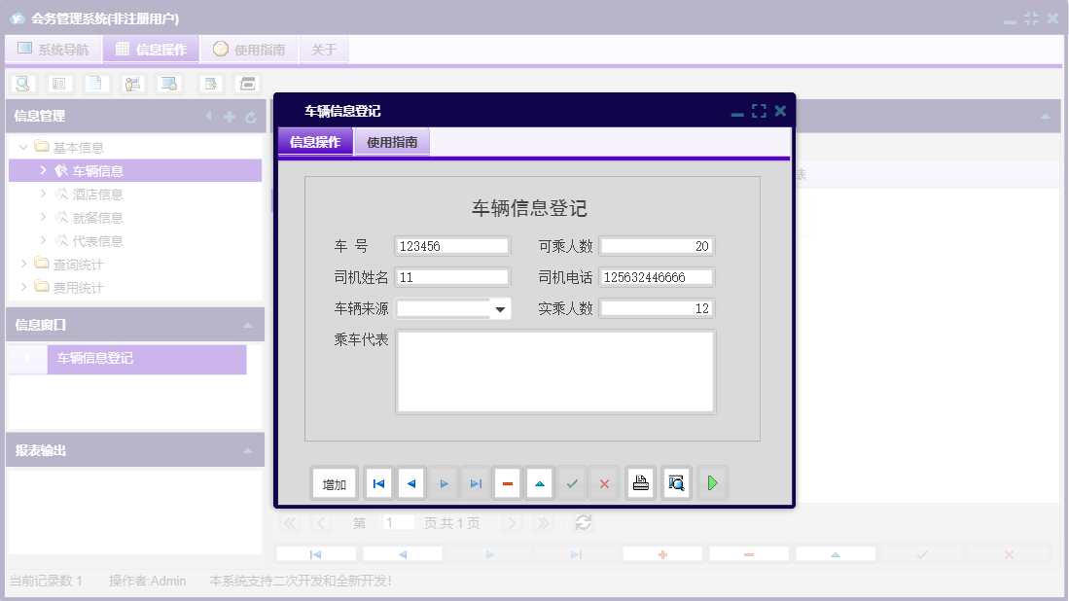The width and height of the screenshot is (1069, 601).
Task: Click the blue edit triangle icon
Action: [x=539, y=482]
